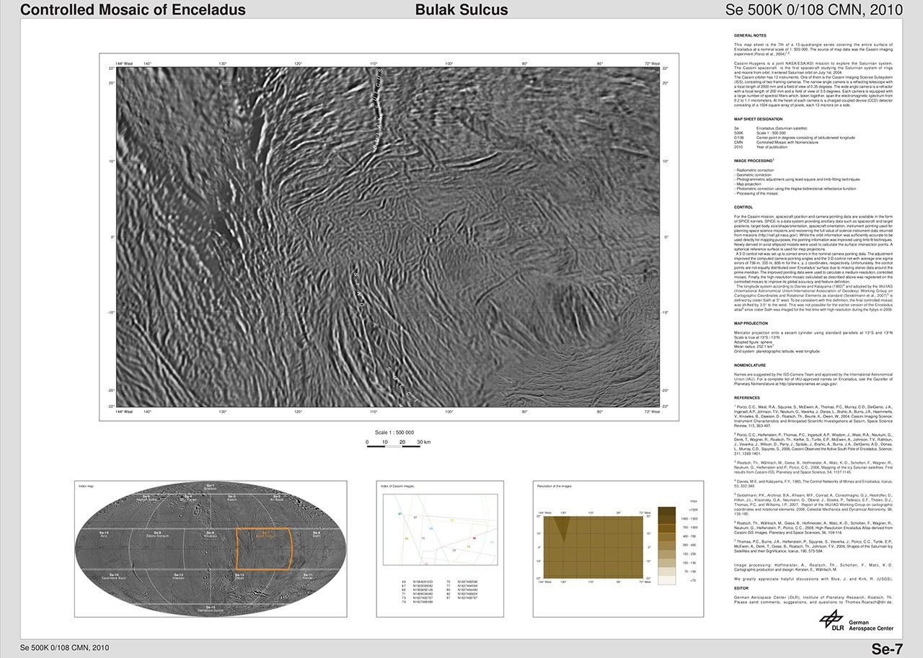Click the large Se-7 label at bottom right
Image resolution: width=923 pixels, height=658 pixels.
tap(886, 648)
